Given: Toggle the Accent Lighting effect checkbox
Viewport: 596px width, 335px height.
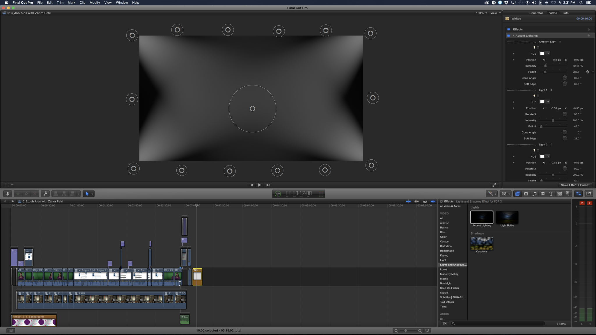Looking at the screenshot, I should coord(508,36).
